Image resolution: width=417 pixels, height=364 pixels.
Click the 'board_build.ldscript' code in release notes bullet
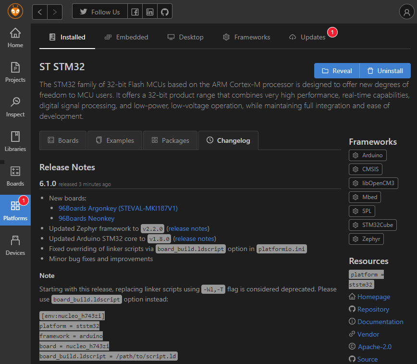190,249
